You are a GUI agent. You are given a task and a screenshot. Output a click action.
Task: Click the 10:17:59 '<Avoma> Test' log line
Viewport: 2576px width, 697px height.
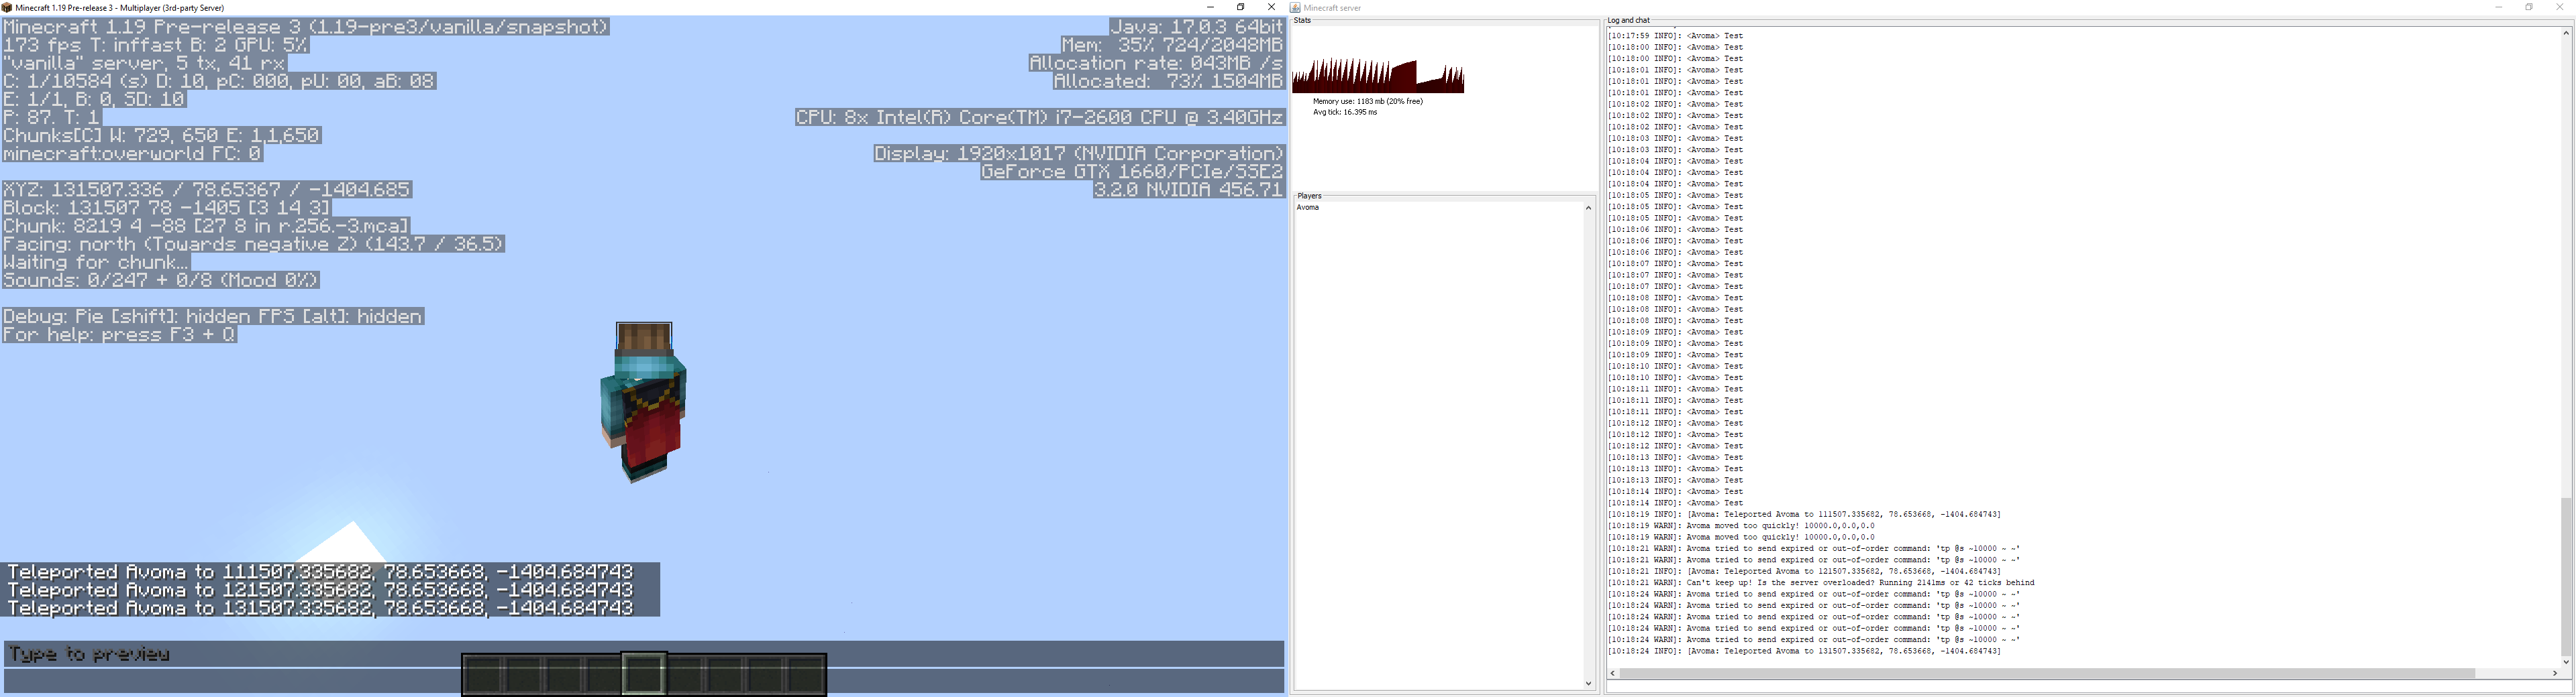(x=1675, y=36)
